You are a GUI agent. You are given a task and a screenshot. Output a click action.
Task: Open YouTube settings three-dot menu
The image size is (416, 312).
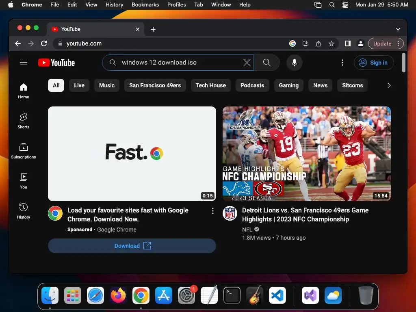click(342, 63)
